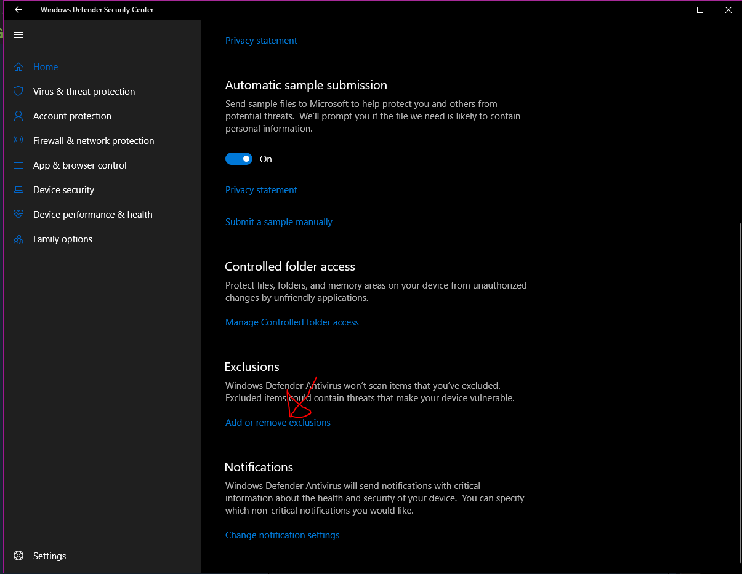Image resolution: width=742 pixels, height=574 pixels.
Task: Select Device performance & health menu item
Action: tap(92, 215)
